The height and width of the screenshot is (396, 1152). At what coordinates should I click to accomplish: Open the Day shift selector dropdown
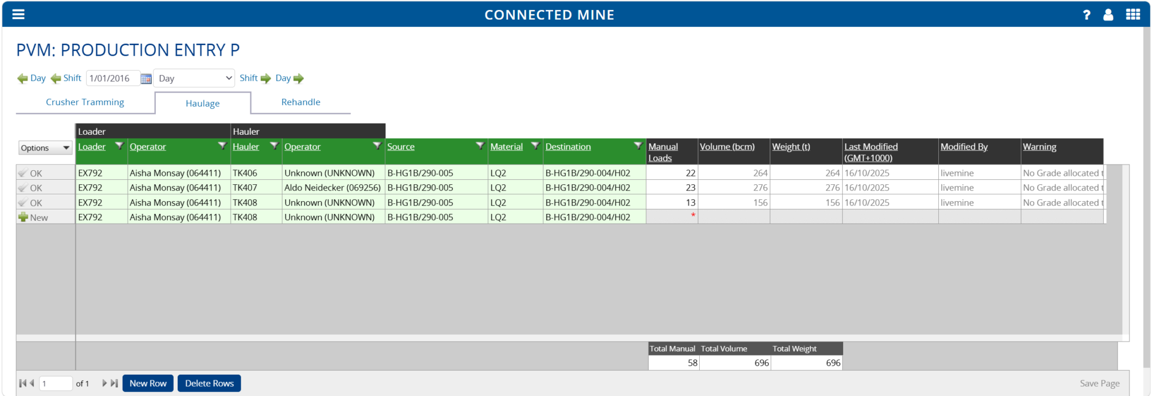[194, 78]
